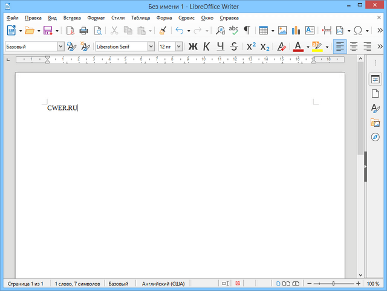Insert an image

pos(282,31)
